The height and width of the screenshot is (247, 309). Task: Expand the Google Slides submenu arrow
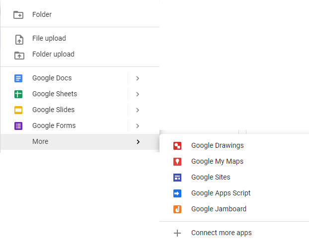pyautogui.click(x=138, y=110)
